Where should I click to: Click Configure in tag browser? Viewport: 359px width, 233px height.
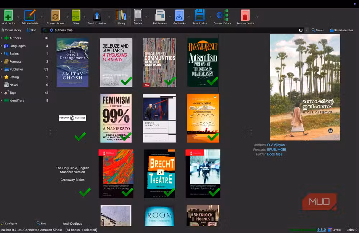click(x=9, y=223)
